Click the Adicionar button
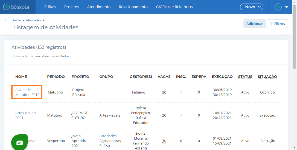This screenshot has width=297, height=150. pyautogui.click(x=254, y=24)
